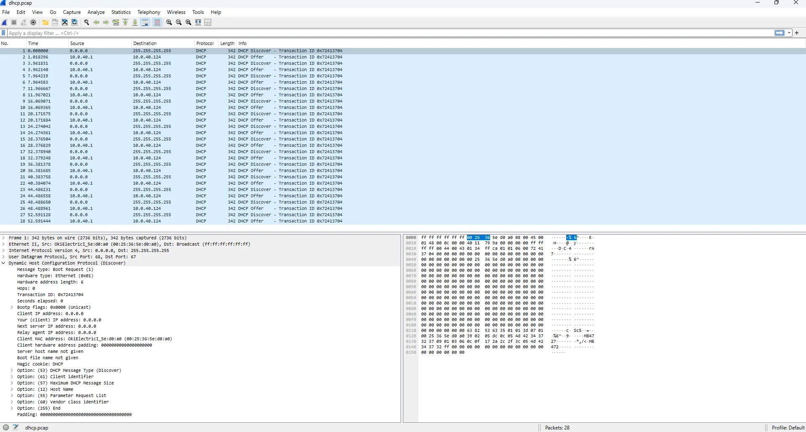Open capture options gear icon
This screenshot has width=806, height=432.
[x=33, y=22]
